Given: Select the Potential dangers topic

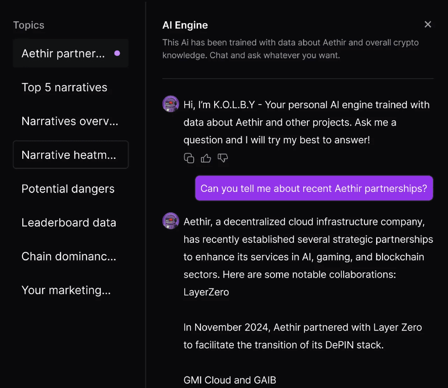Looking at the screenshot, I should point(71,188).
